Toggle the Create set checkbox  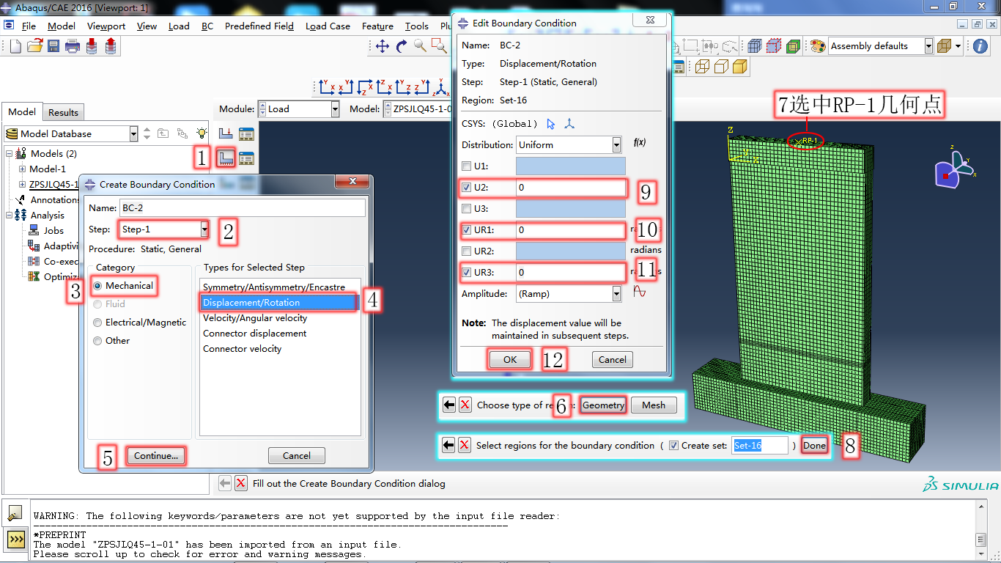pyautogui.click(x=674, y=446)
